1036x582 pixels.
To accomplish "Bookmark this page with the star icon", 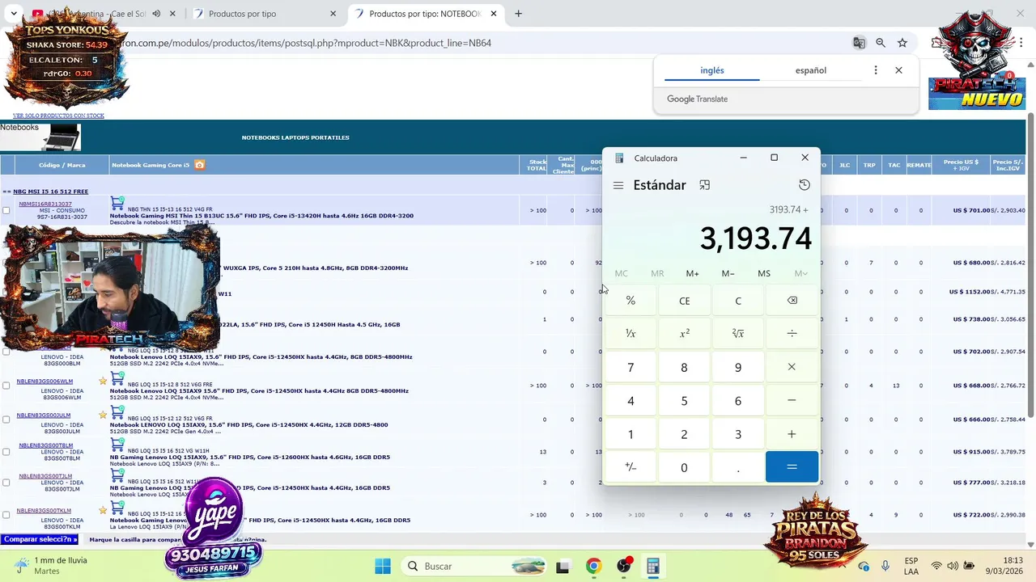I will 902,43.
